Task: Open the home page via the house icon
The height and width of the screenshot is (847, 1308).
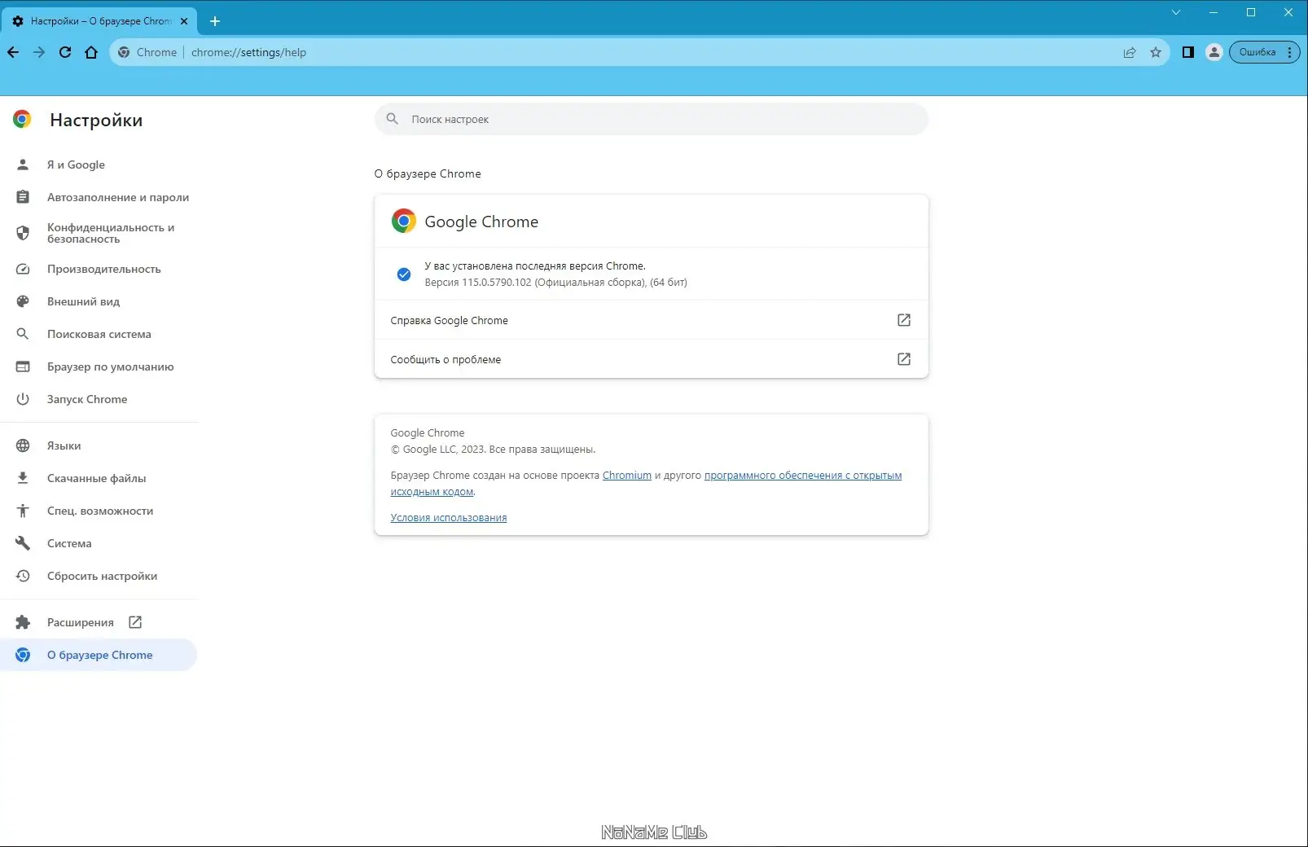Action: click(91, 52)
